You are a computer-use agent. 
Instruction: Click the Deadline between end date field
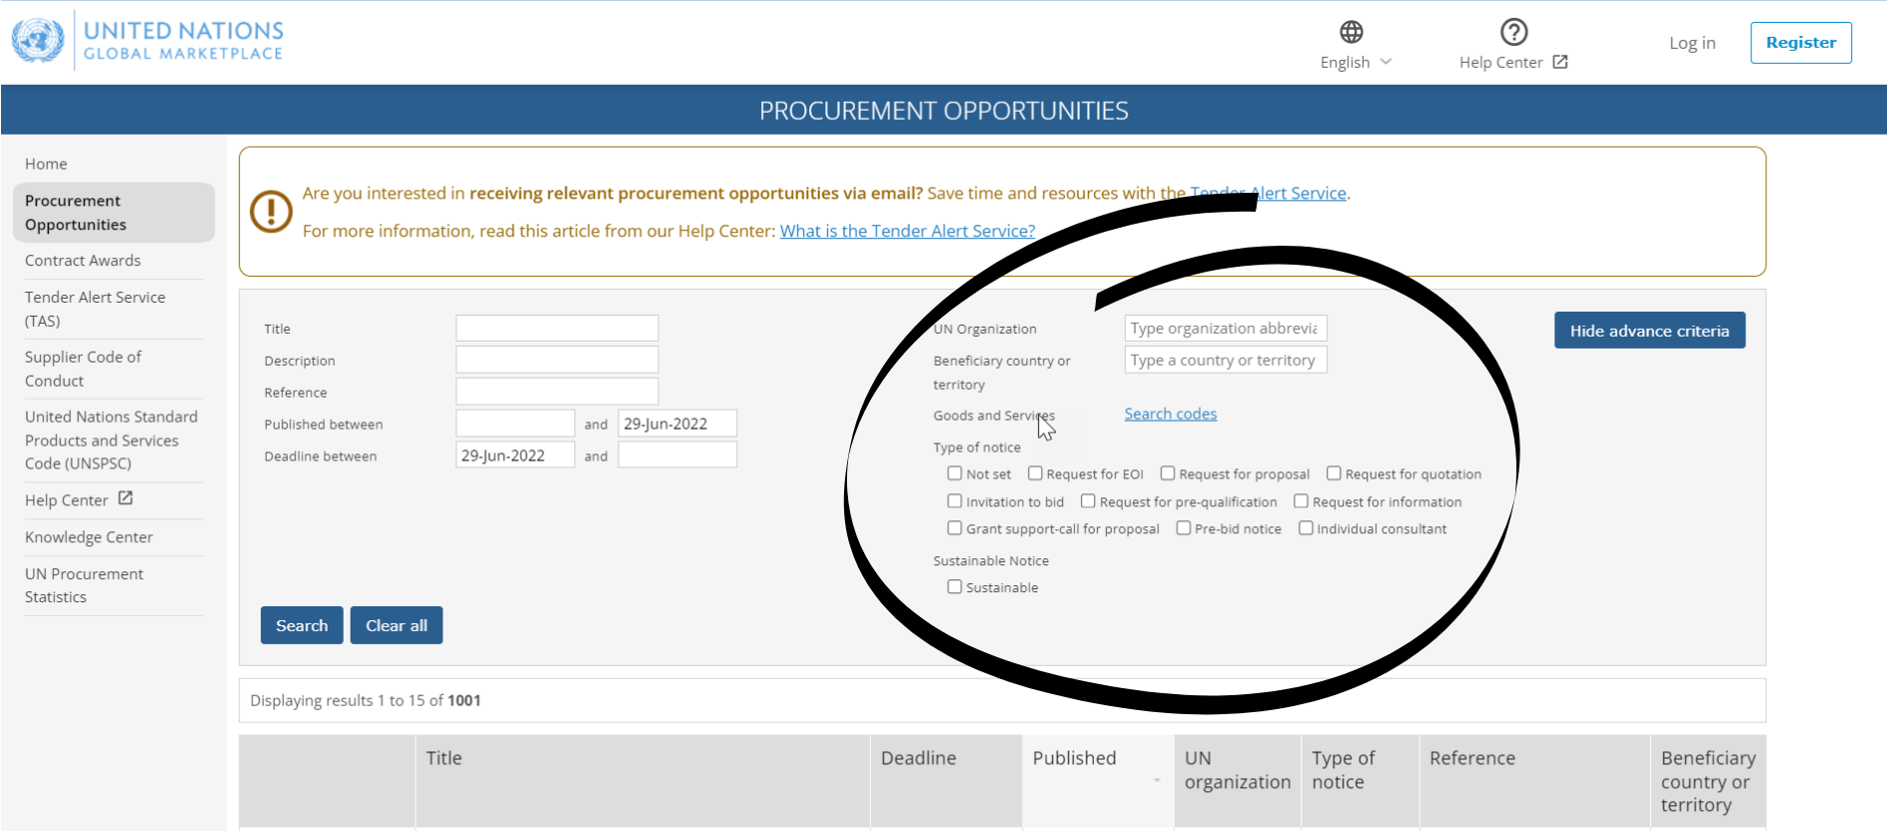click(677, 455)
